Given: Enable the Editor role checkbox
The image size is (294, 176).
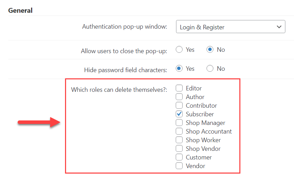Looking at the screenshot, I should point(179,88).
